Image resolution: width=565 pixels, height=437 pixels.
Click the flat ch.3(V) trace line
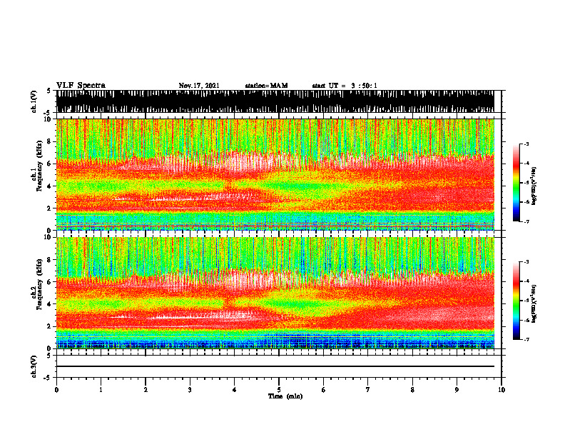coord(275,366)
